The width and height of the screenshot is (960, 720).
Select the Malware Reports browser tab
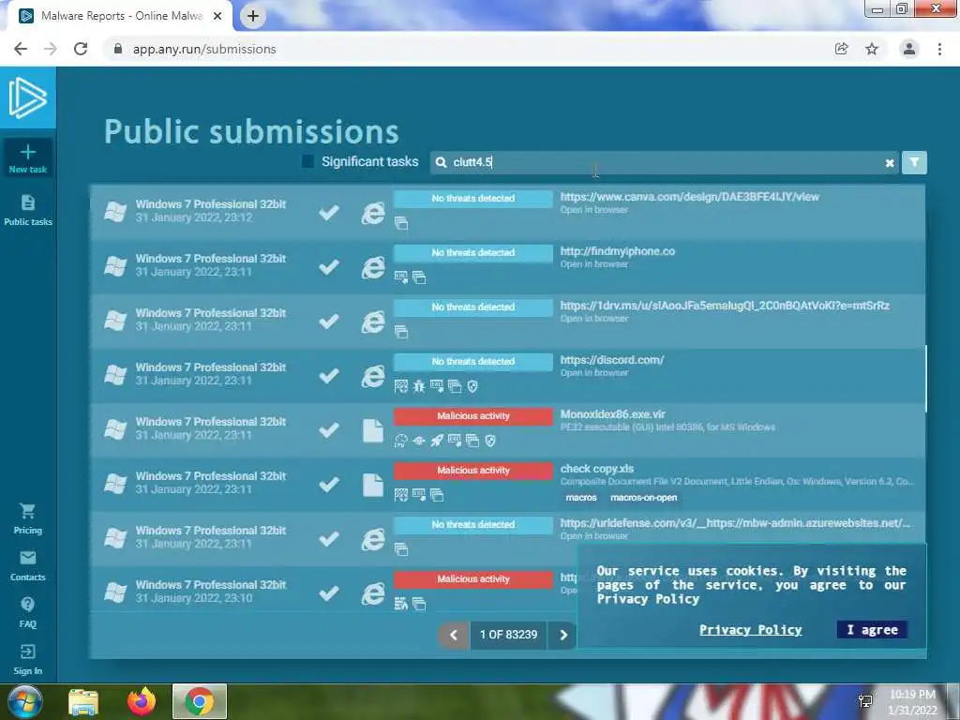(121, 16)
